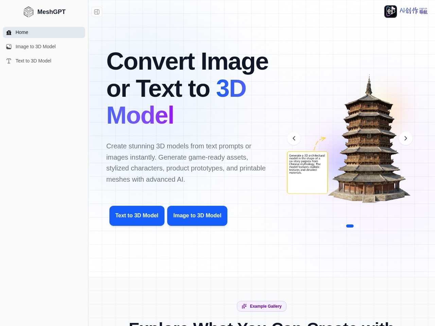The height and width of the screenshot is (326, 435).
Task: Open the AI创作 app logo icon
Action: tap(390, 12)
